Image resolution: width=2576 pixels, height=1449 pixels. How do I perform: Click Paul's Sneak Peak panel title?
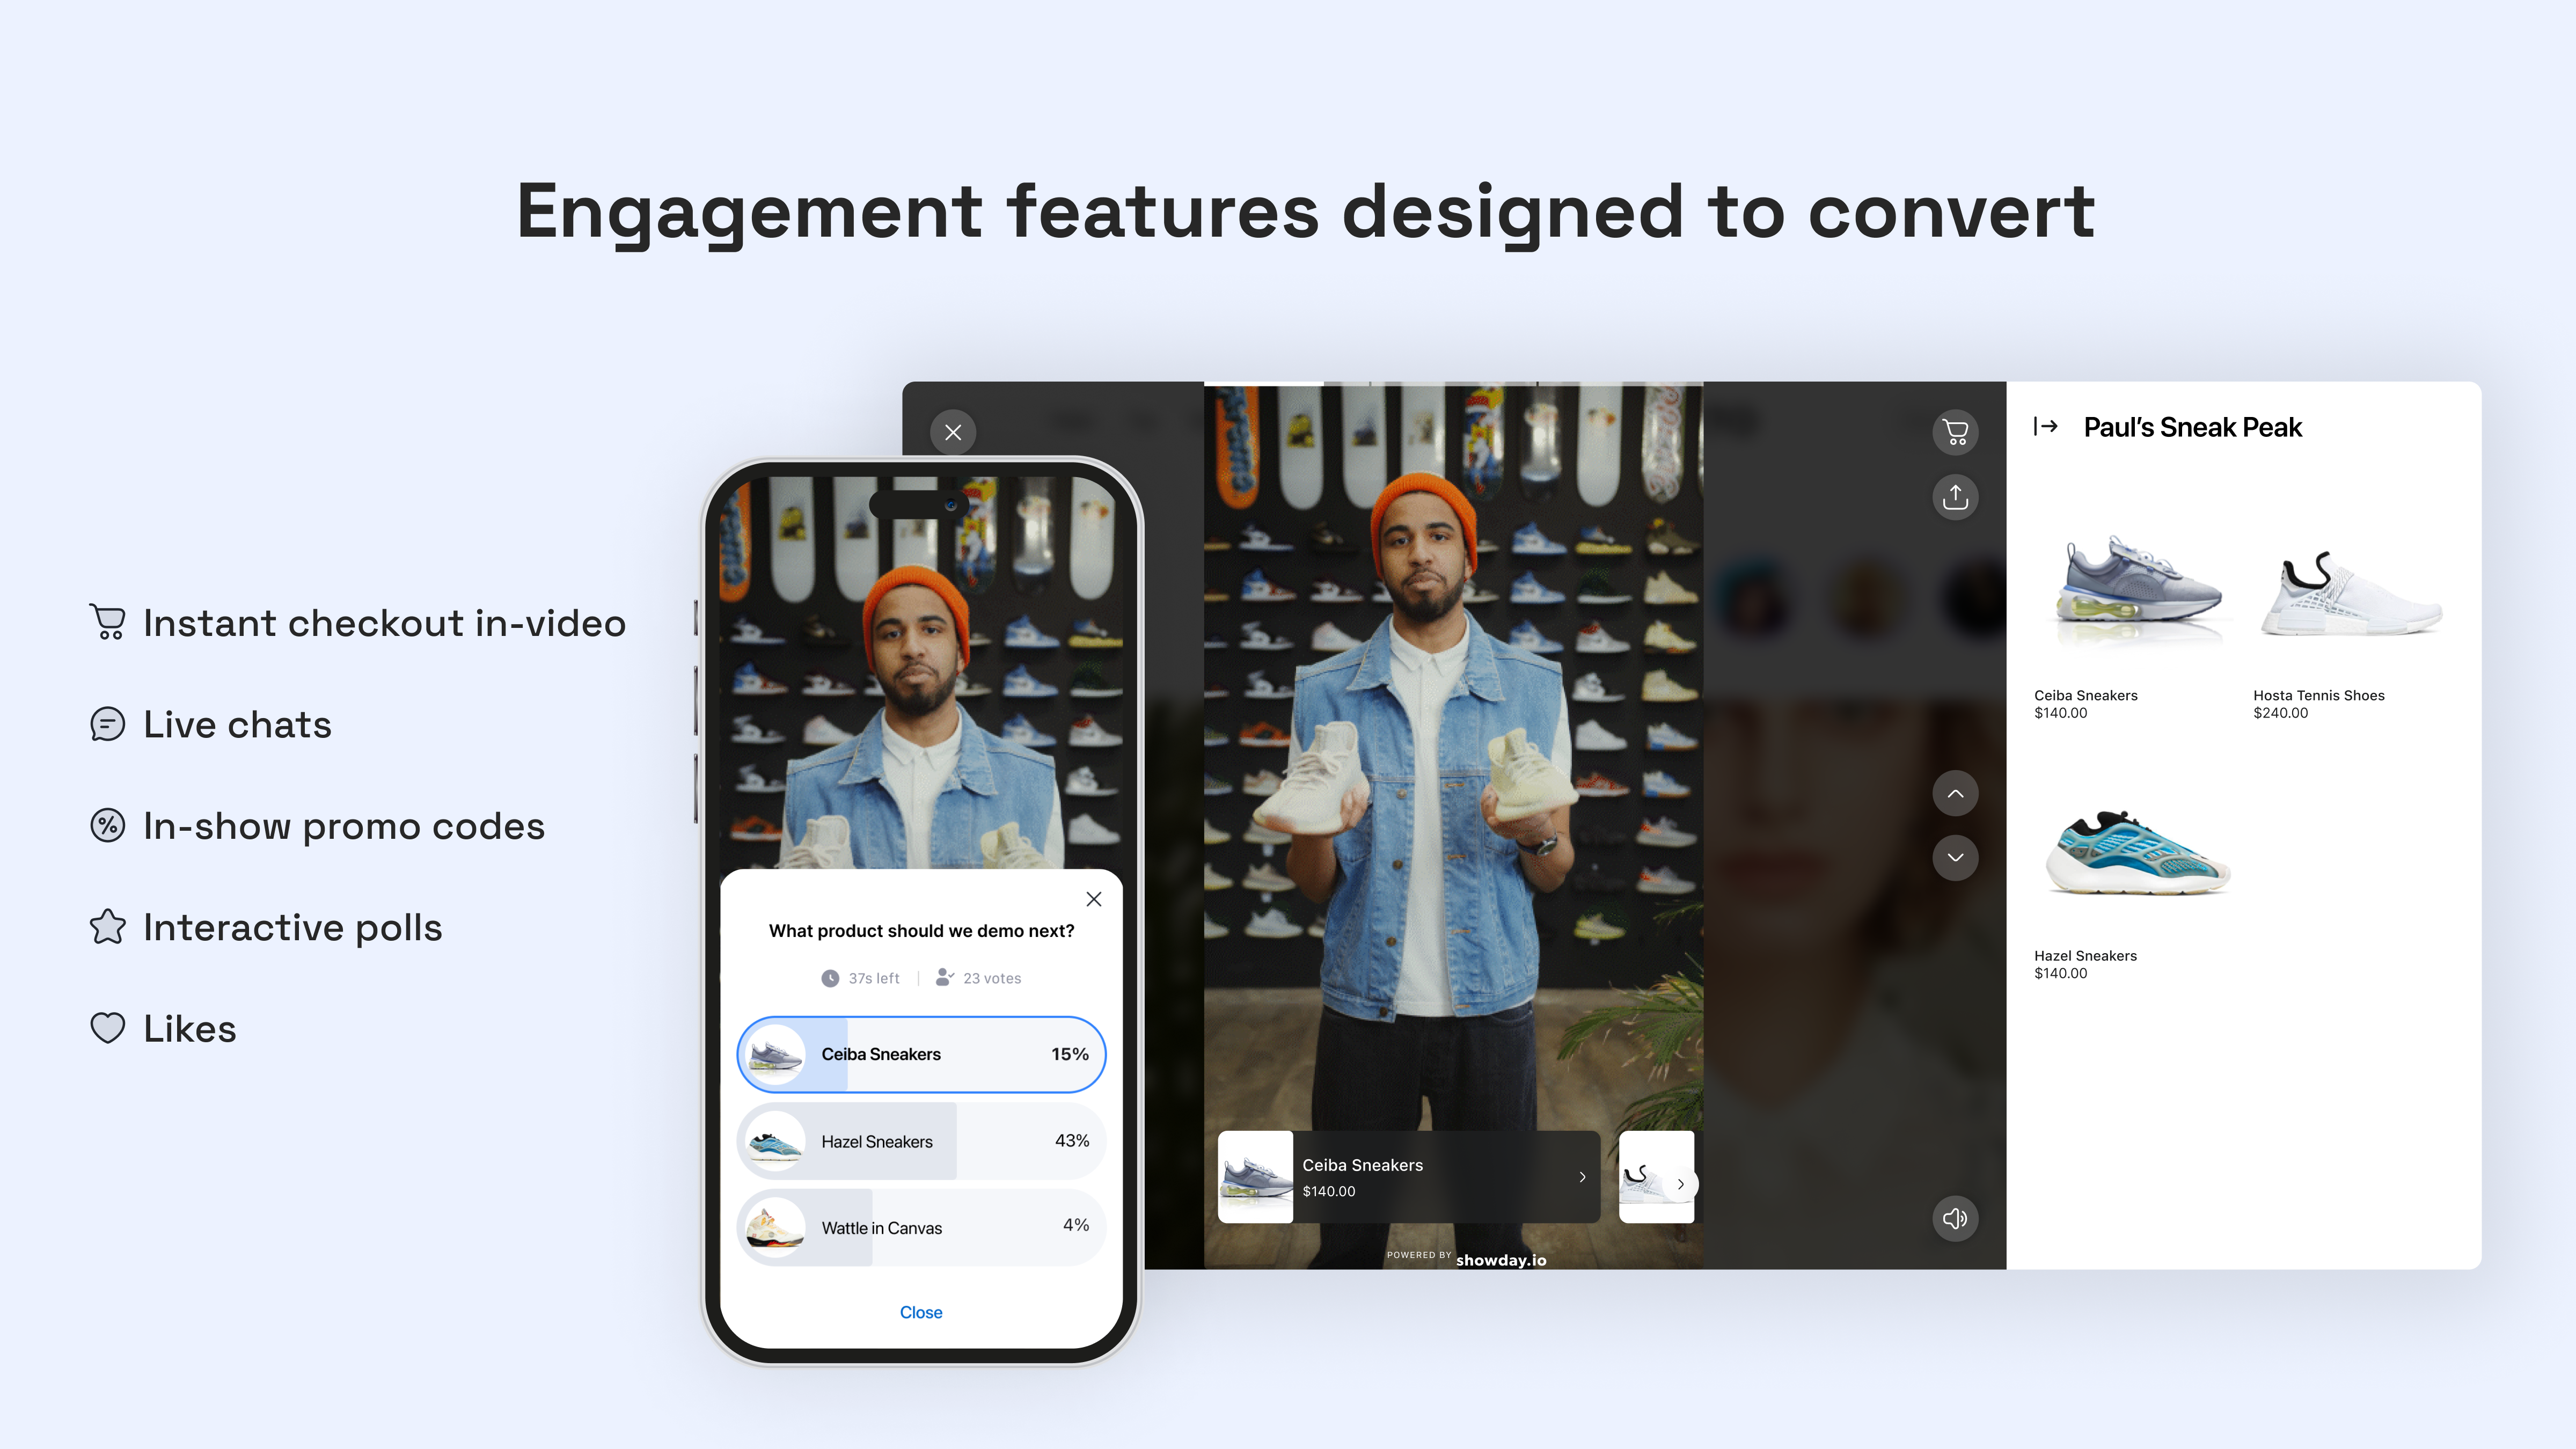pyautogui.click(x=2192, y=427)
